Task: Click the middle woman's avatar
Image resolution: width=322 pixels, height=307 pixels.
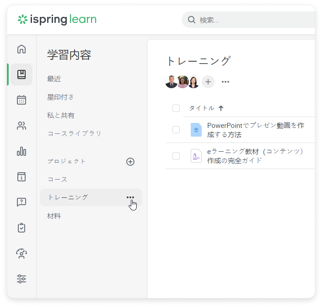Action: [182, 82]
